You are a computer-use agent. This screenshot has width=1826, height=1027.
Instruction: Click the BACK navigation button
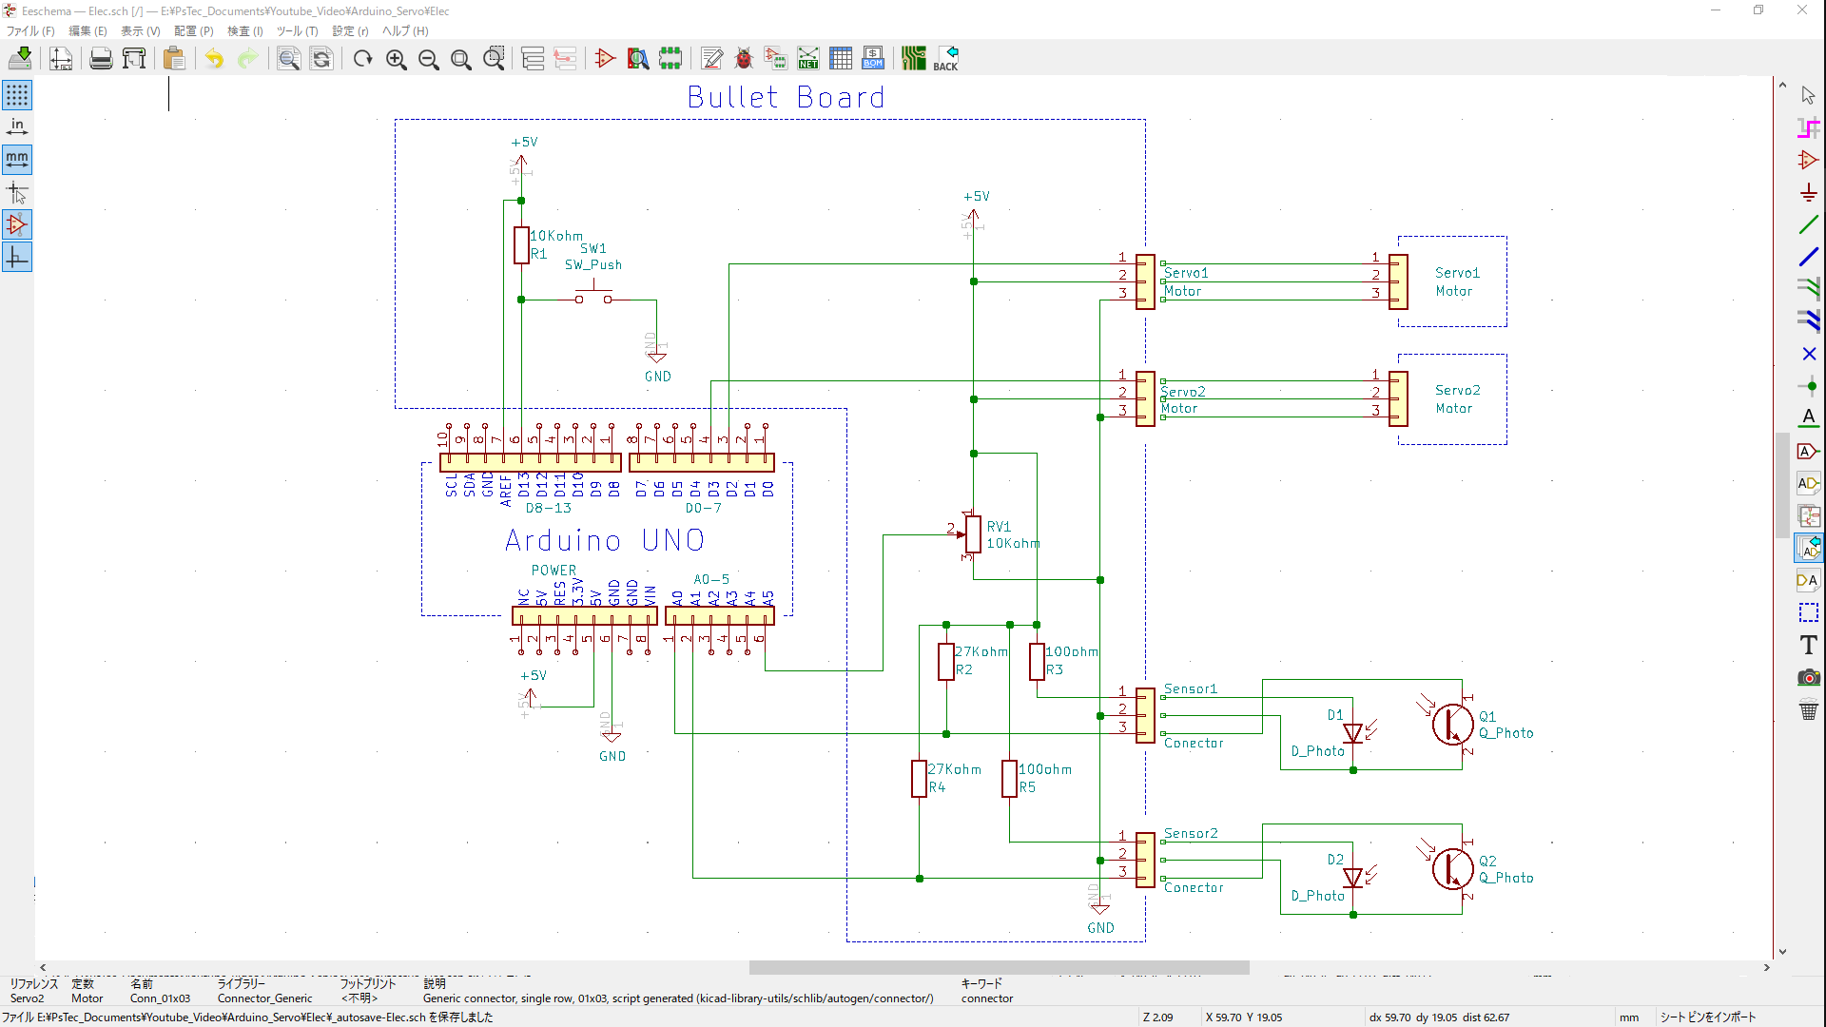click(x=945, y=59)
